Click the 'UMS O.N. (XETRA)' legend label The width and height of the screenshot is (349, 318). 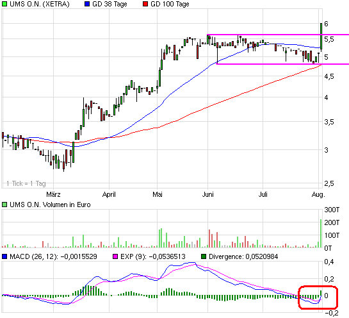coord(40,4)
